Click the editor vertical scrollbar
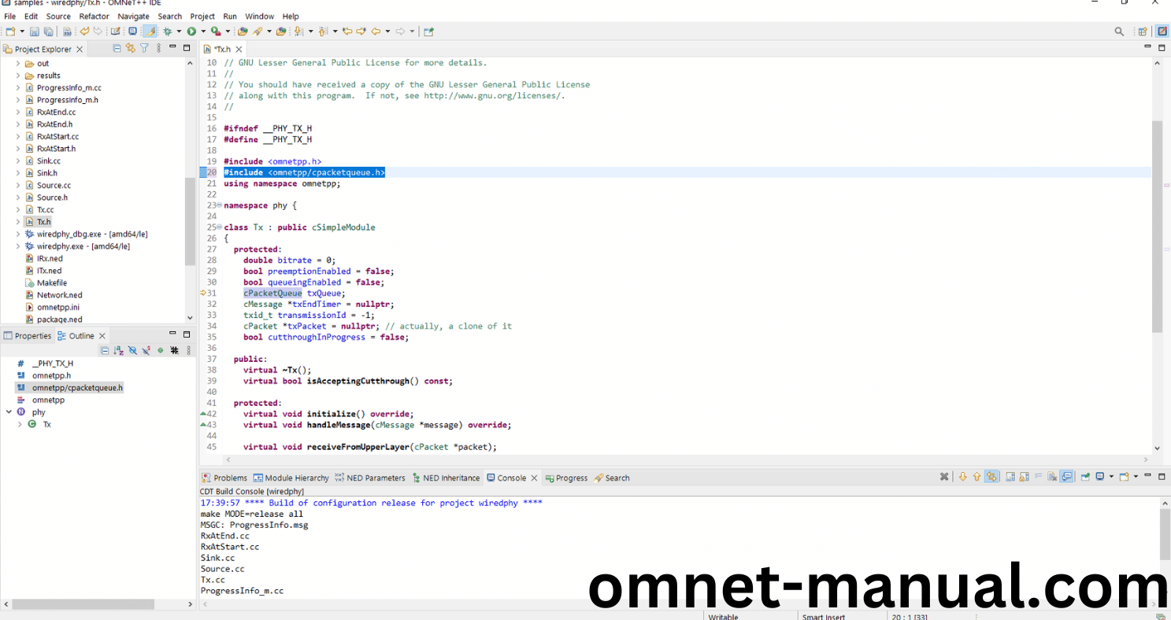Screen dimensions: 1171x620 1156,227
